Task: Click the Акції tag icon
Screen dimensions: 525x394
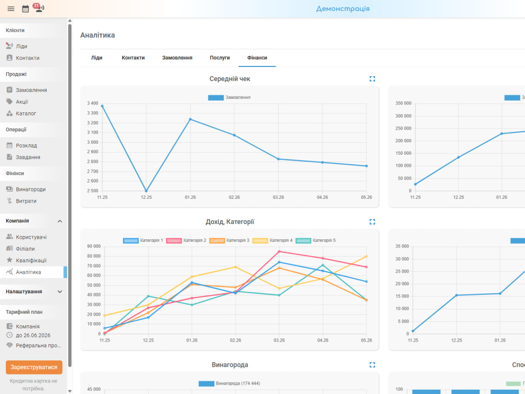Action: [x=9, y=101]
